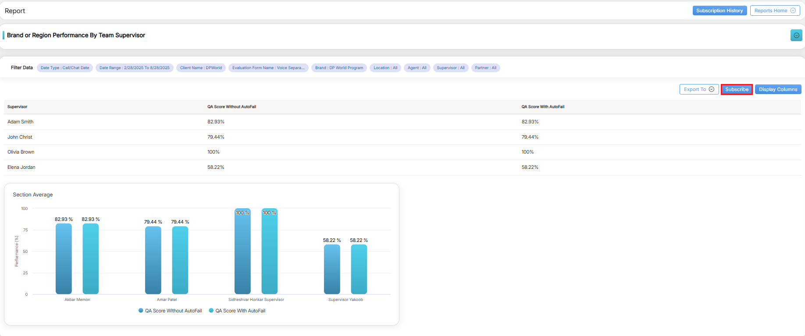Viewport: 805px width, 336px height.
Task: Click the Location: All filter chip
Action: pos(385,68)
